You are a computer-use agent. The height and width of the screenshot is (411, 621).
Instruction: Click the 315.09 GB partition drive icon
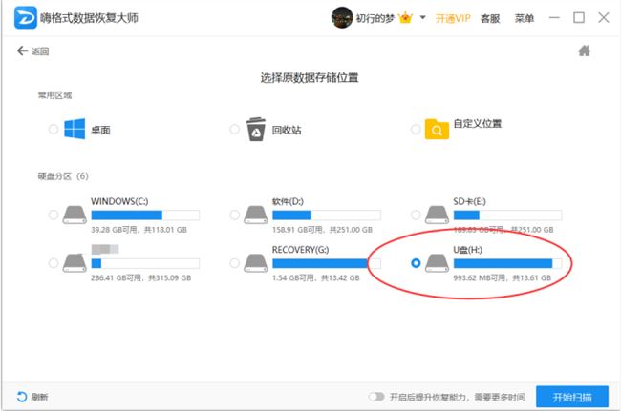[75, 263]
